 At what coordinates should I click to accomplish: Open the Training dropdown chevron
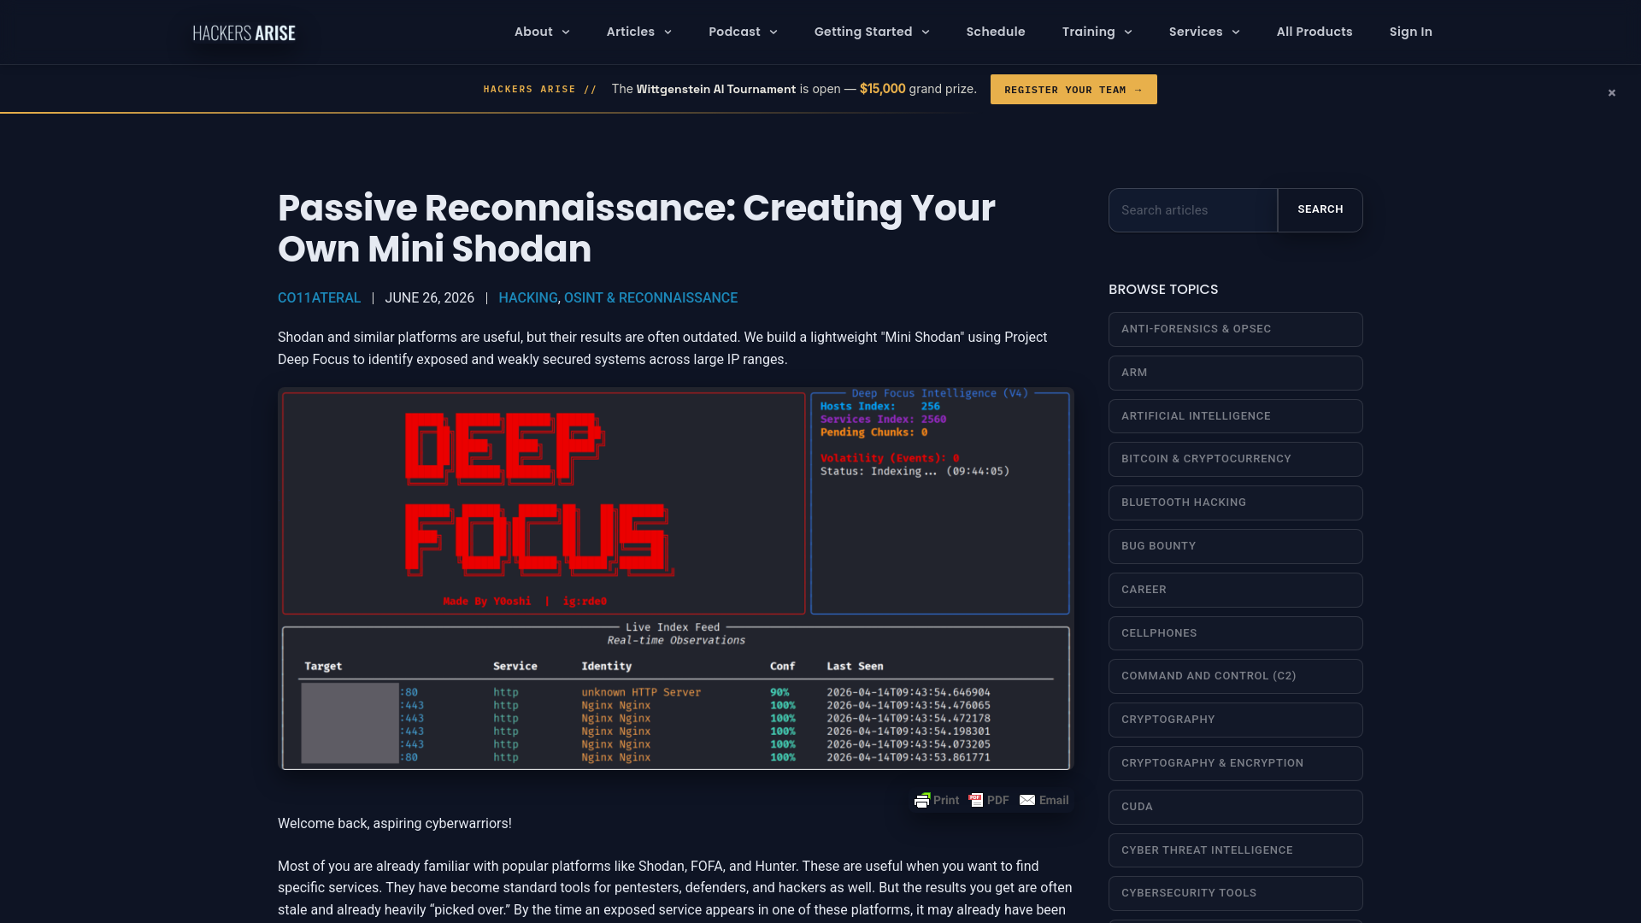click(1128, 32)
